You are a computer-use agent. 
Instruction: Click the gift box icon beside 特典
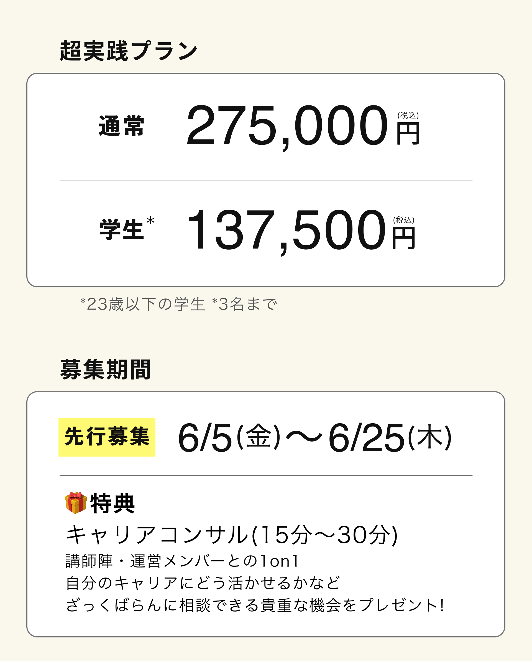click(x=76, y=503)
